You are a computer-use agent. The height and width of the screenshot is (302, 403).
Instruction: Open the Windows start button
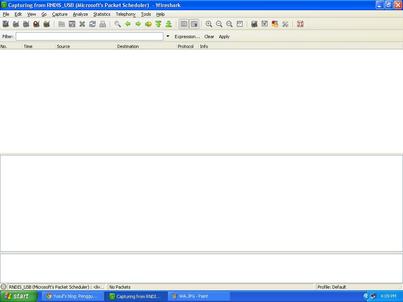(18, 296)
